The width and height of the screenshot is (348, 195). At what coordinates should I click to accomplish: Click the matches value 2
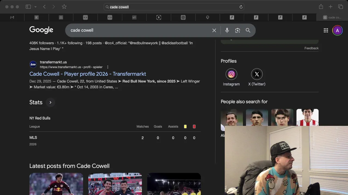click(x=142, y=138)
